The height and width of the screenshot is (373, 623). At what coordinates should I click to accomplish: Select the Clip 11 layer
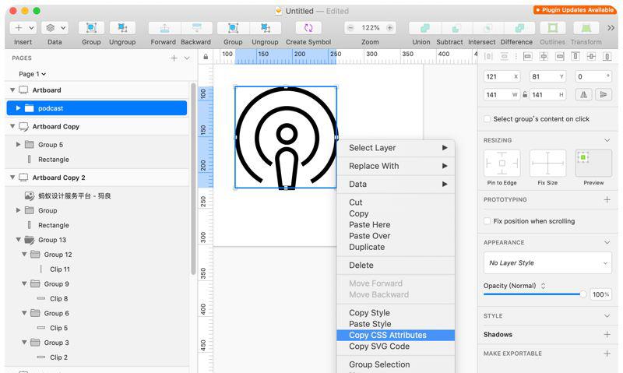click(60, 269)
